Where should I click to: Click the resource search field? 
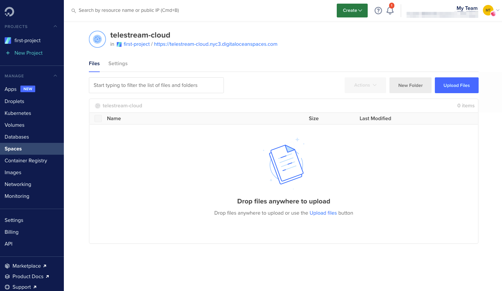(x=129, y=11)
